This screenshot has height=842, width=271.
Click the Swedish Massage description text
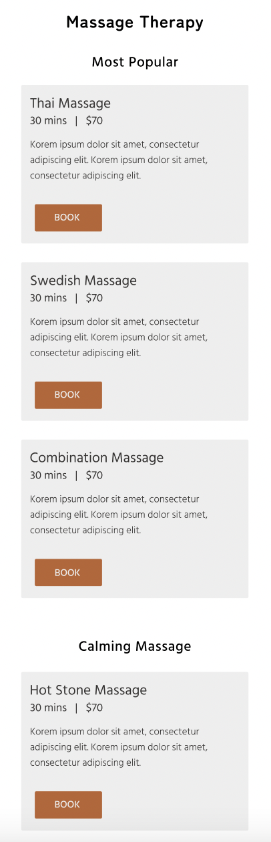point(119,337)
